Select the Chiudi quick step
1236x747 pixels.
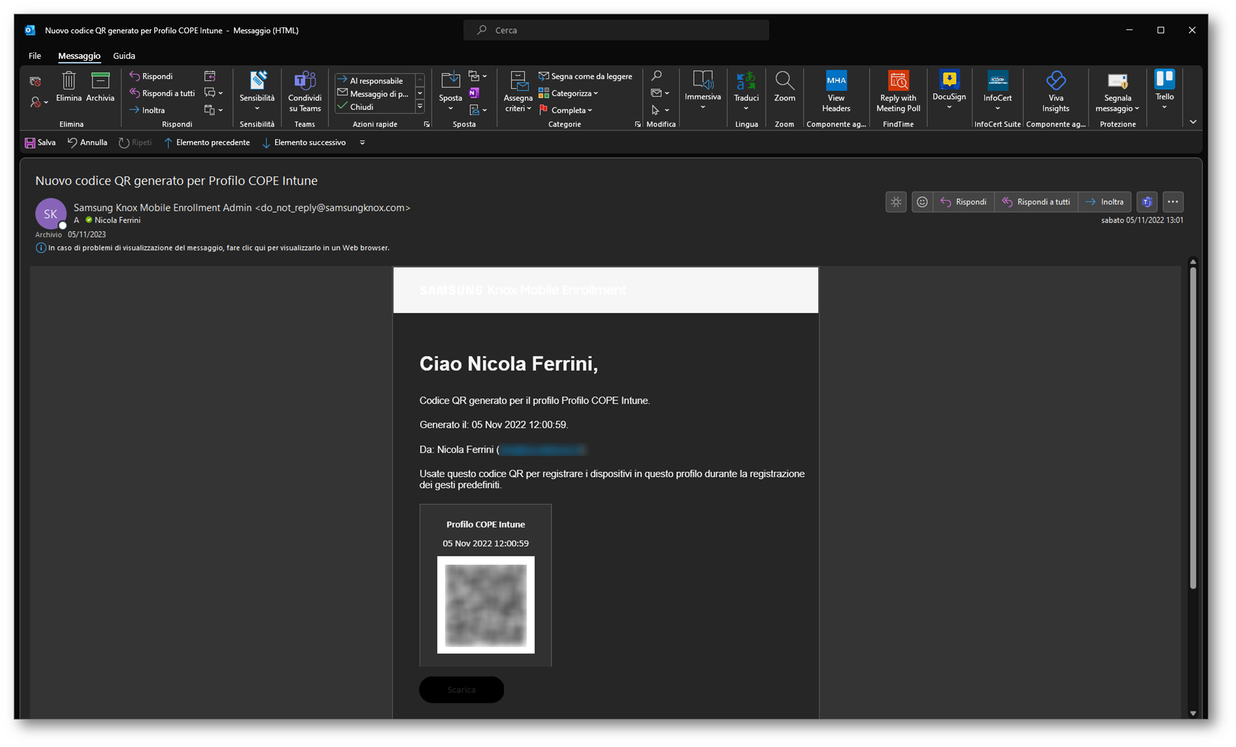point(375,106)
